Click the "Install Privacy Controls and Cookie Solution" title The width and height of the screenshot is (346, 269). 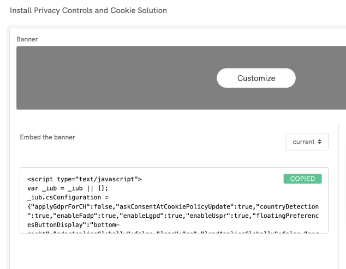click(88, 10)
